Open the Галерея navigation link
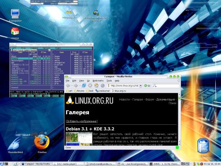Screen dimensions: 221x166 pyautogui.click(x=137, y=100)
